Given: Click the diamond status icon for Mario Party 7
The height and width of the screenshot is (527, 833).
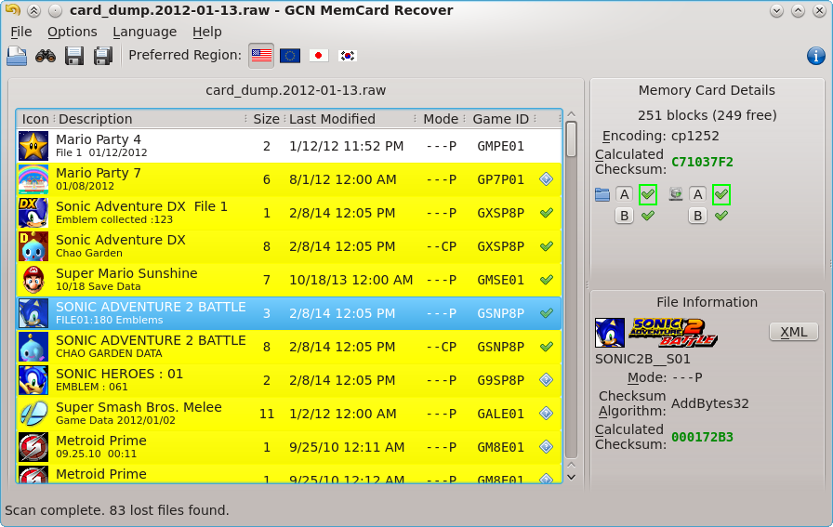Looking at the screenshot, I should 546,179.
